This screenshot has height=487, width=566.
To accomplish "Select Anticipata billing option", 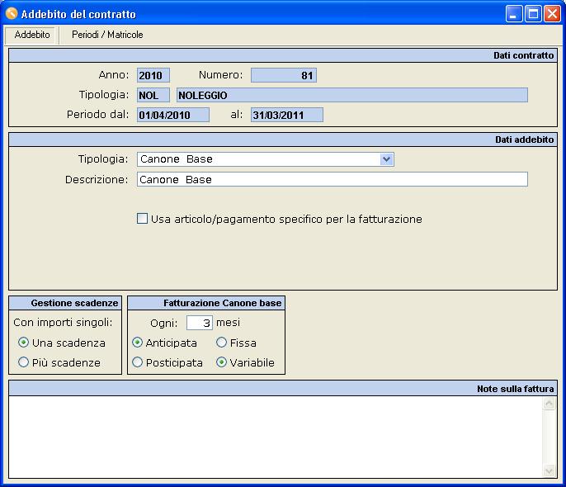I will [138, 343].
